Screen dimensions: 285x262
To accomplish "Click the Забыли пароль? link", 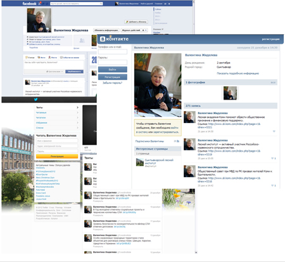I will 112,83.
